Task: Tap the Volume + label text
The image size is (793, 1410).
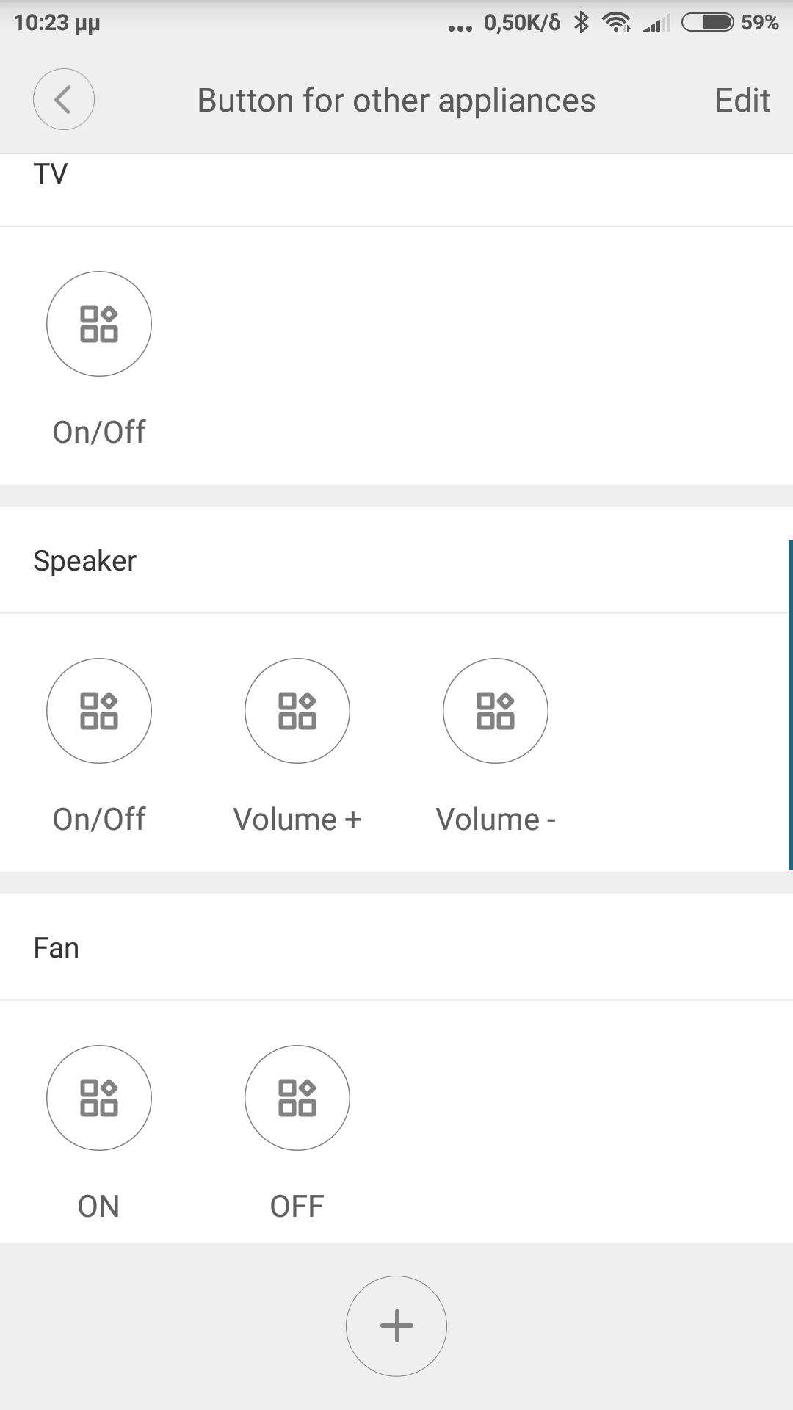Action: coord(297,819)
